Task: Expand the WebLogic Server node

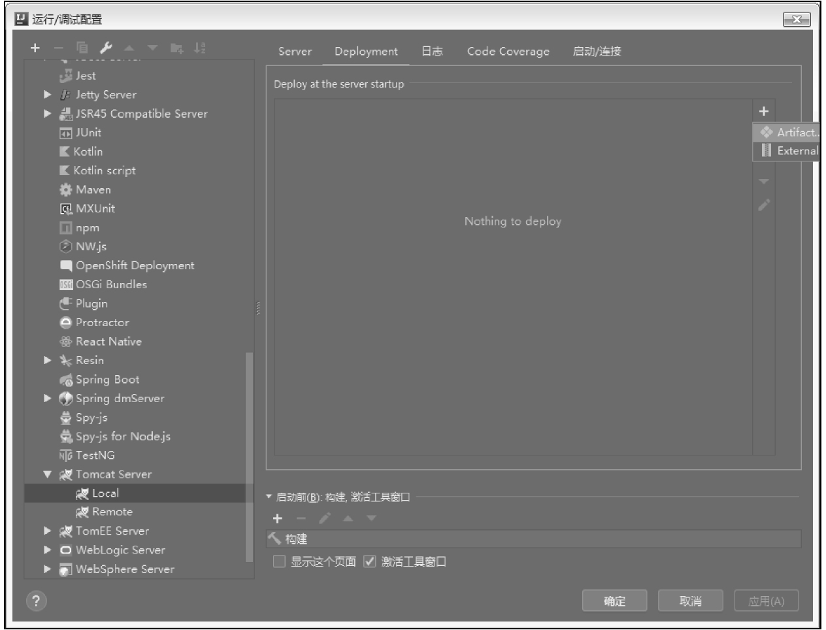Action: [47, 550]
